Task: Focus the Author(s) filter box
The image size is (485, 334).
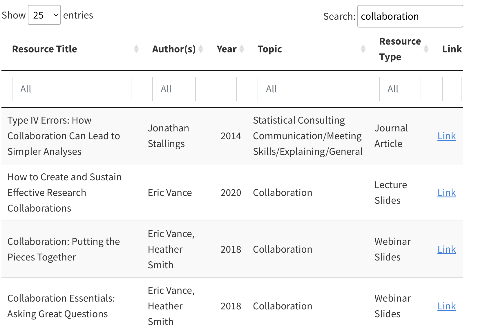Action: [174, 89]
